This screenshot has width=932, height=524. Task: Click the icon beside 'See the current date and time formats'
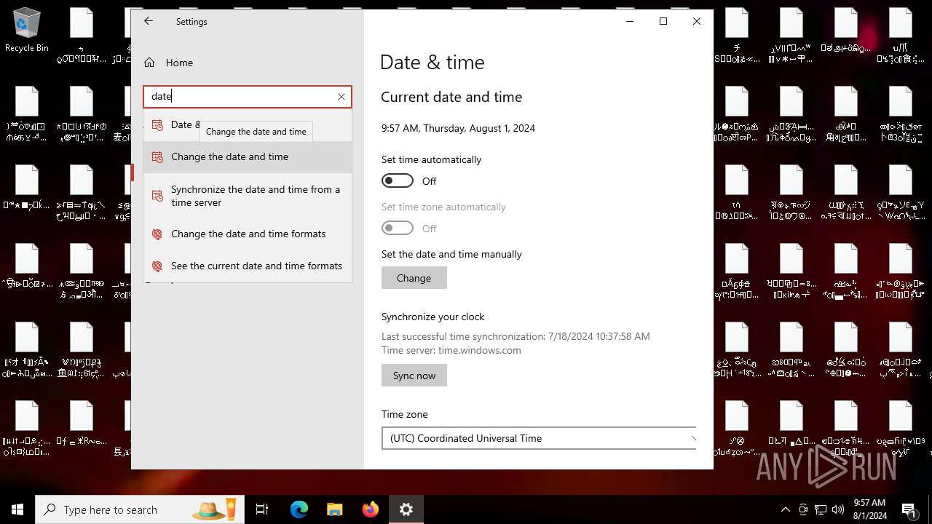157,266
